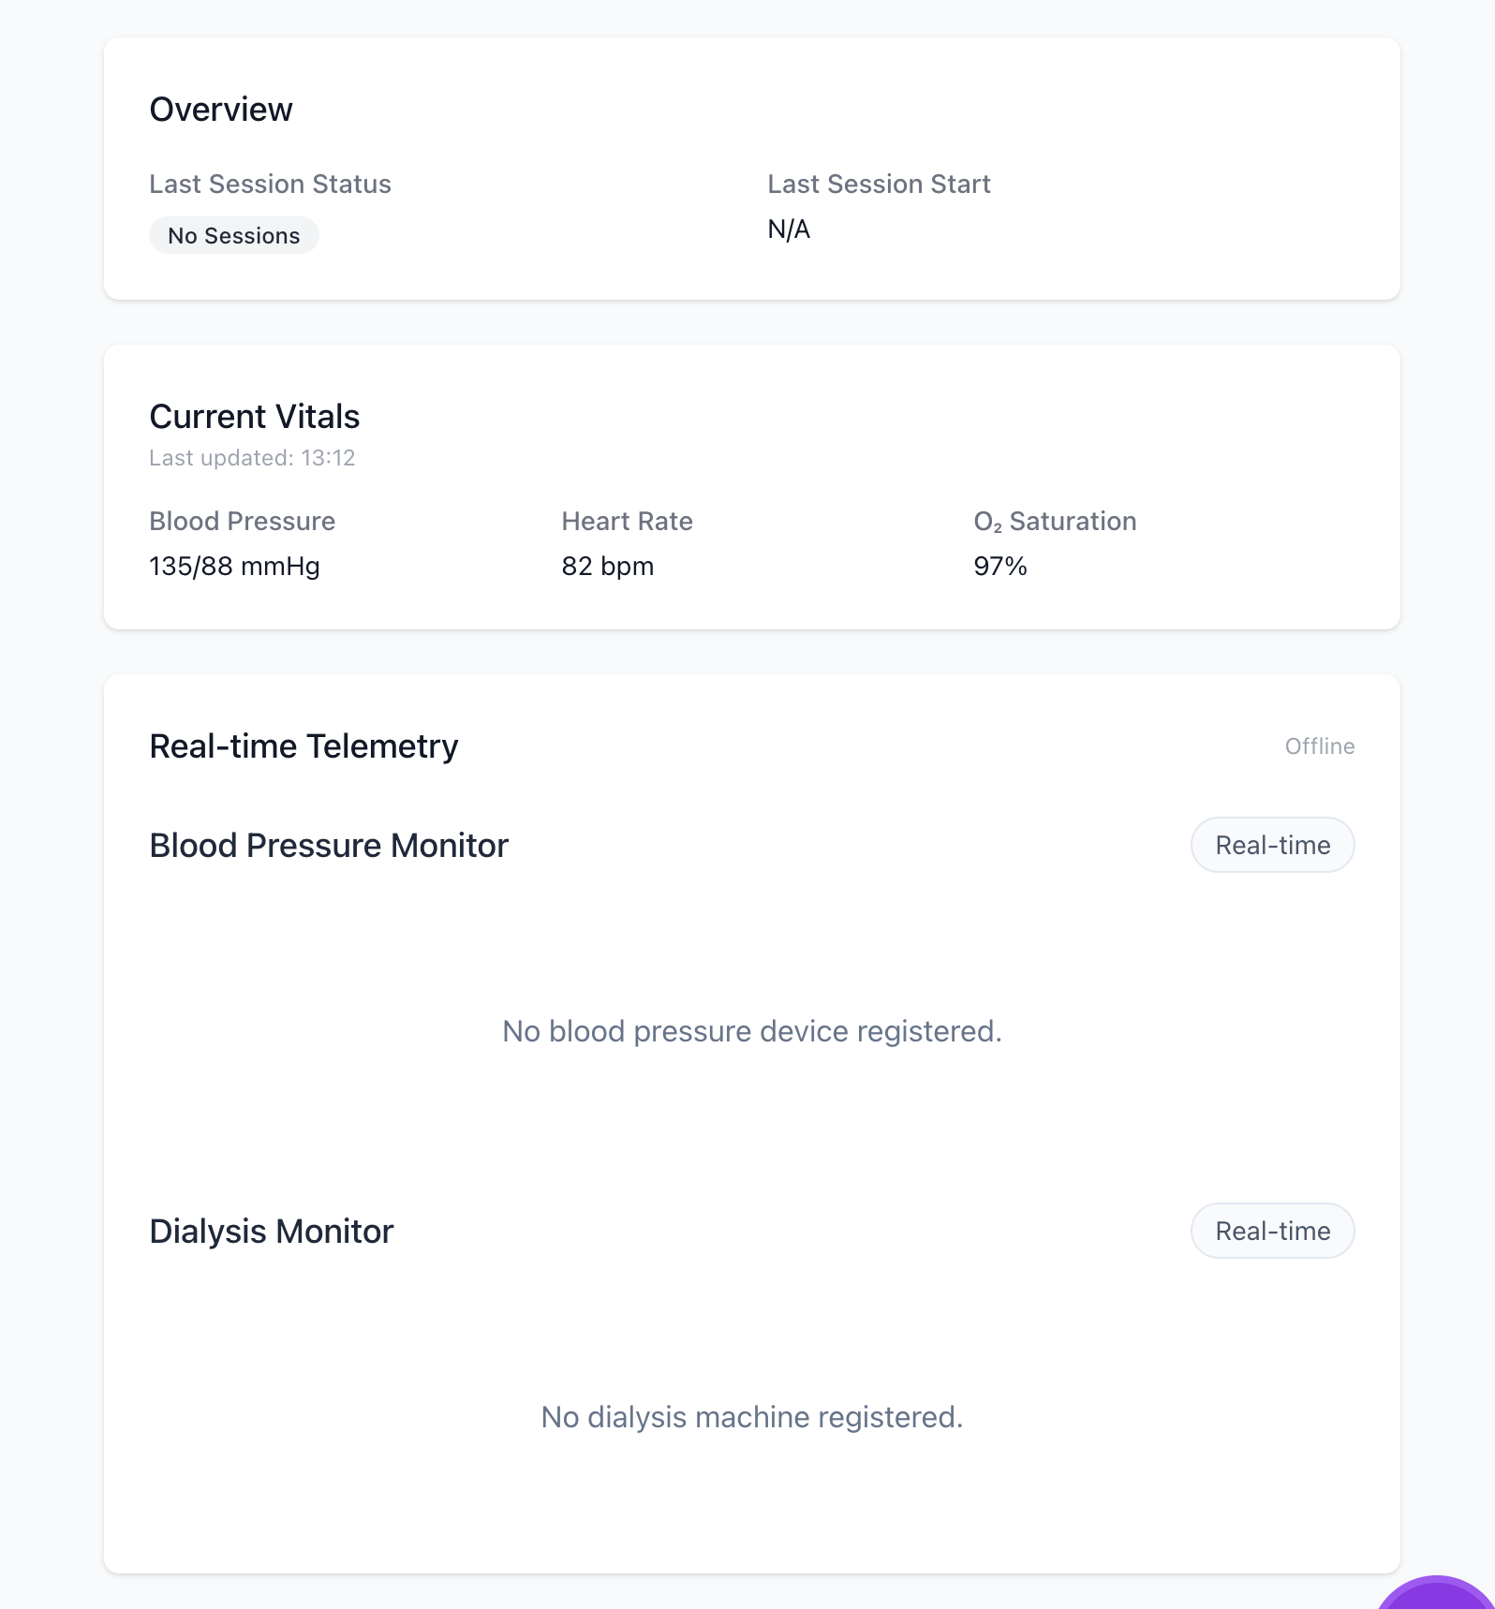Click the Dialysis Monitor heading

272,1232
